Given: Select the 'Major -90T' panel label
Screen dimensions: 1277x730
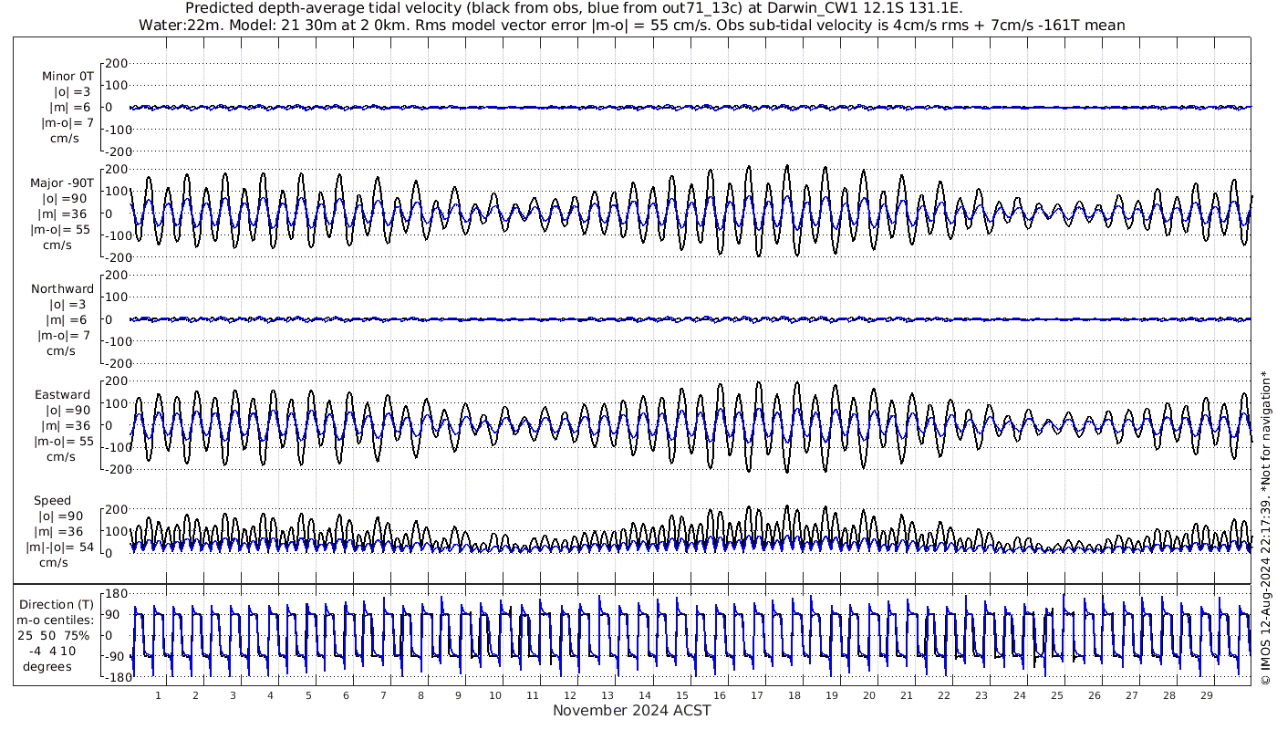Looking at the screenshot, I should click(x=62, y=182).
